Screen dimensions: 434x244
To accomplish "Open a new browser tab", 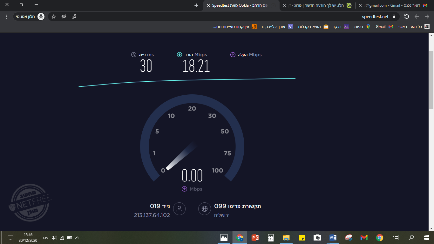I will (196, 5).
